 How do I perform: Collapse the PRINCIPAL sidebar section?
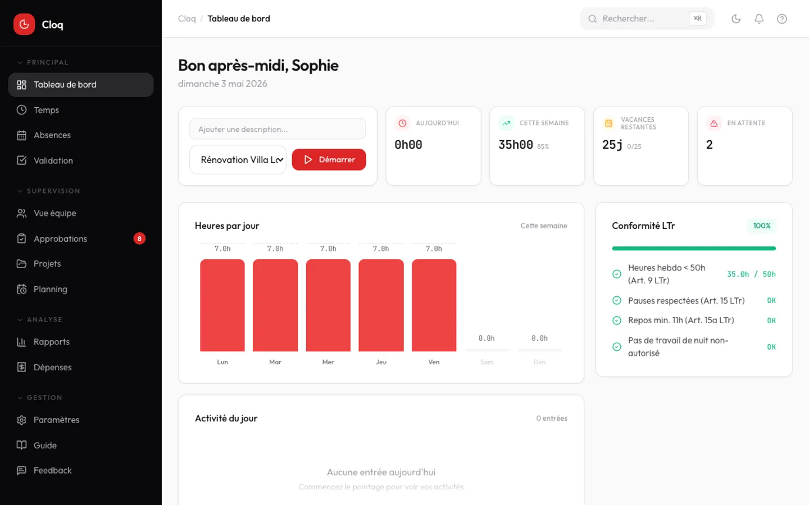pos(43,62)
